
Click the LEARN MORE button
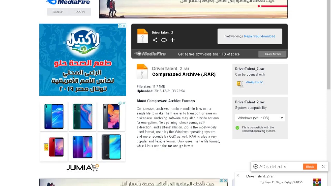click(272, 54)
